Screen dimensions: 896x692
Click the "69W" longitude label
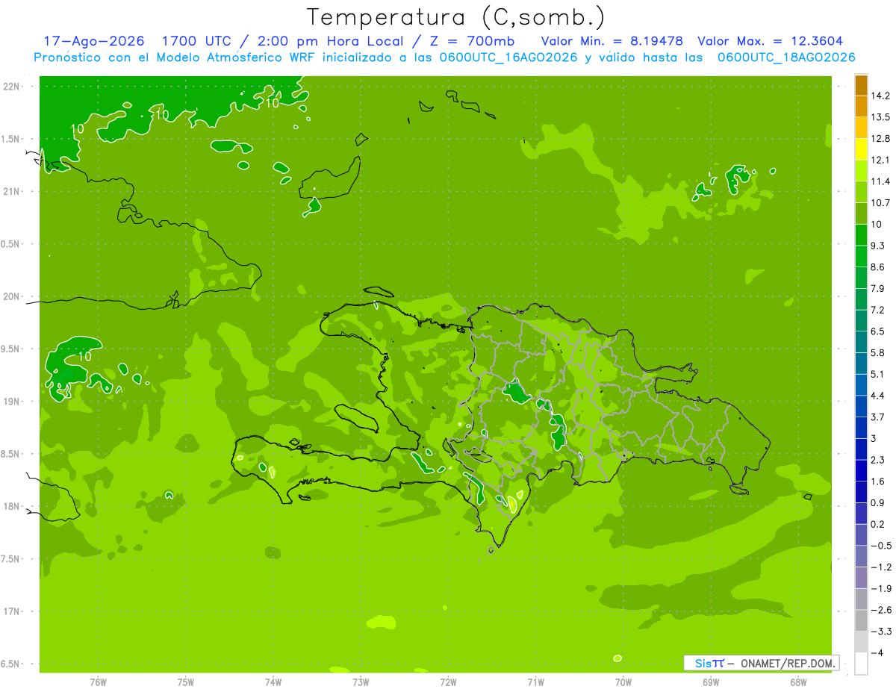click(711, 683)
